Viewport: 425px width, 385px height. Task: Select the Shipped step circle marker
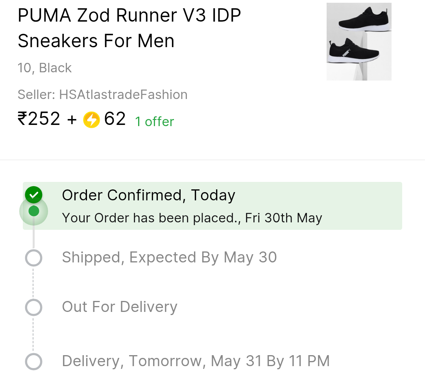pos(33,258)
